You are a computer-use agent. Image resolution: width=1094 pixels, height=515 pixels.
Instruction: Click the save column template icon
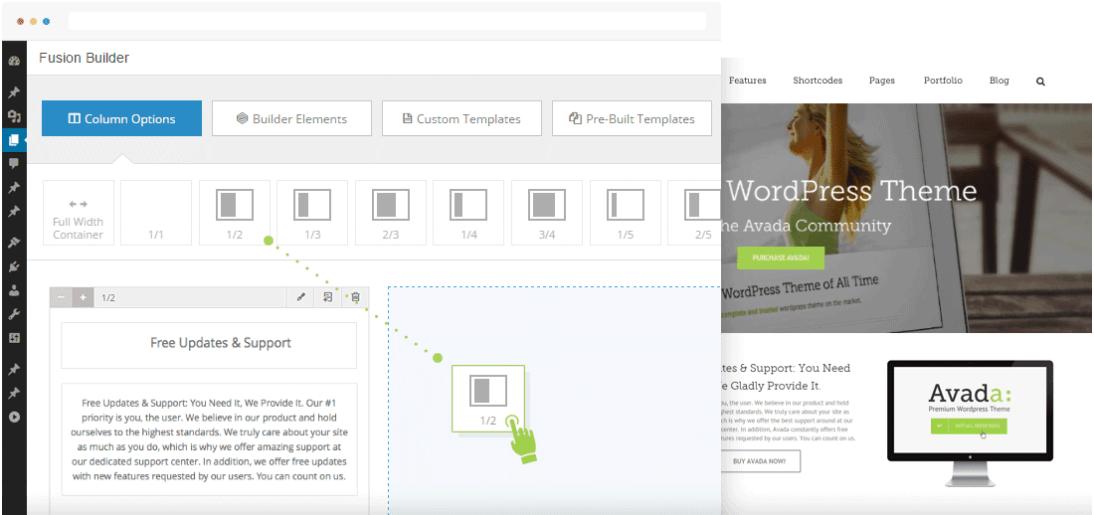[x=328, y=297]
